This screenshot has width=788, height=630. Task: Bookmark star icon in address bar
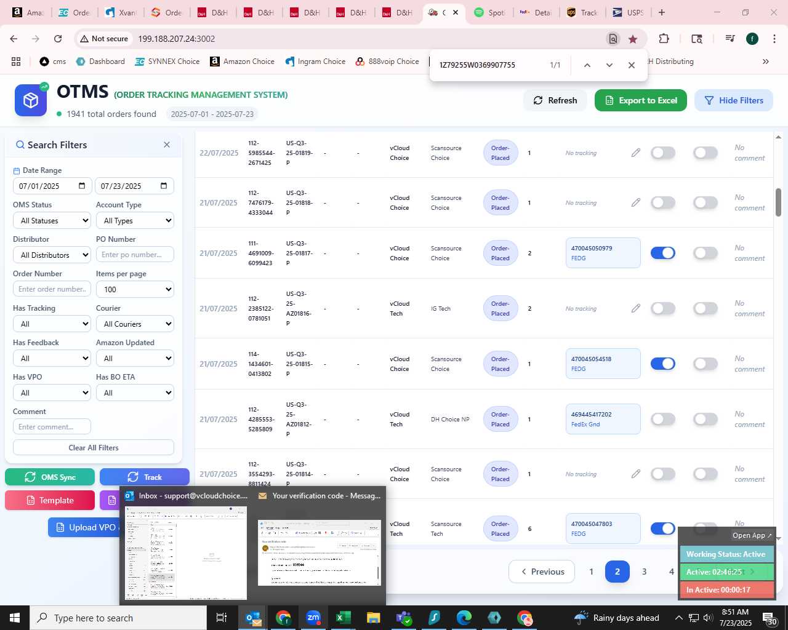click(633, 39)
